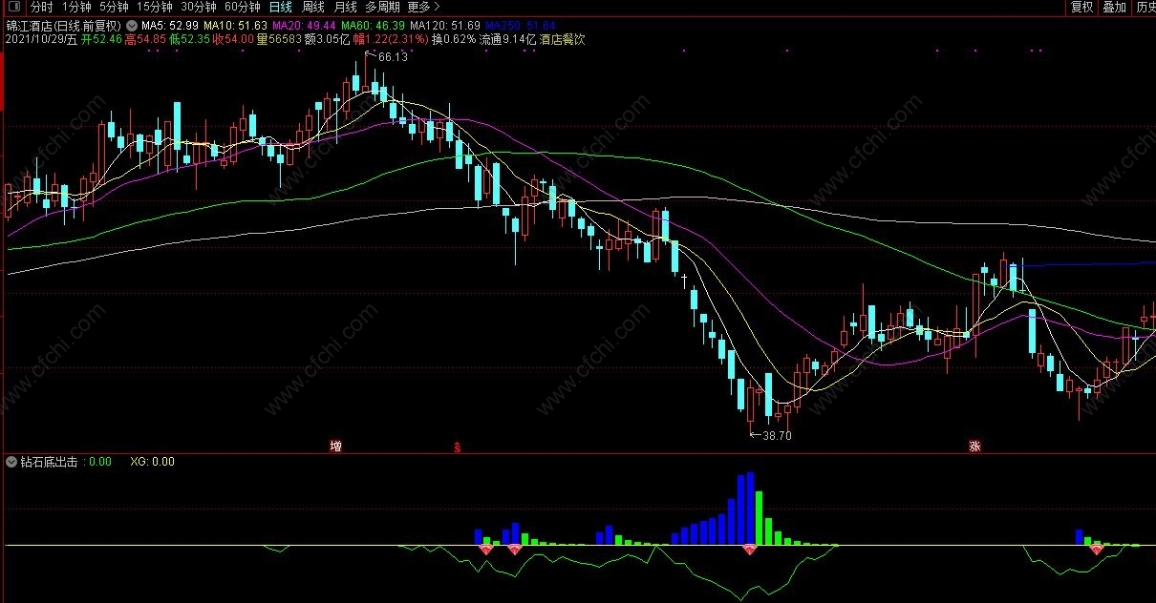The height and width of the screenshot is (603, 1156).
Task: Open the 复权 adjustment options
Action: (1081, 7)
